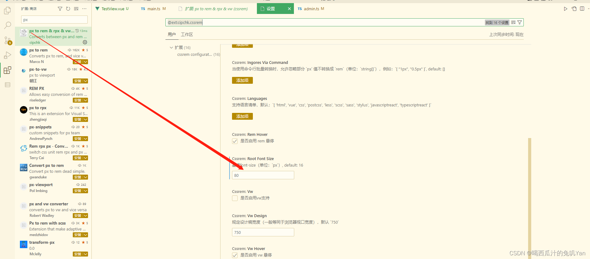Viewport: 590px width, 259px height.
Task: Open install dropdown for px-to-vw
Action: 86,81
